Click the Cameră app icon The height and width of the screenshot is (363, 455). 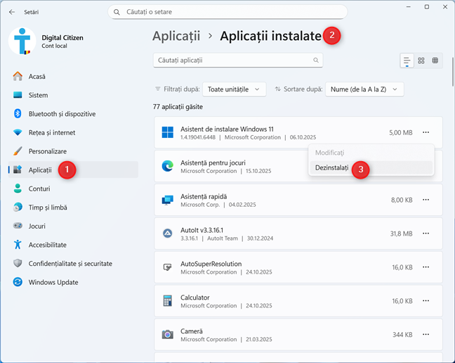pyautogui.click(x=167, y=335)
